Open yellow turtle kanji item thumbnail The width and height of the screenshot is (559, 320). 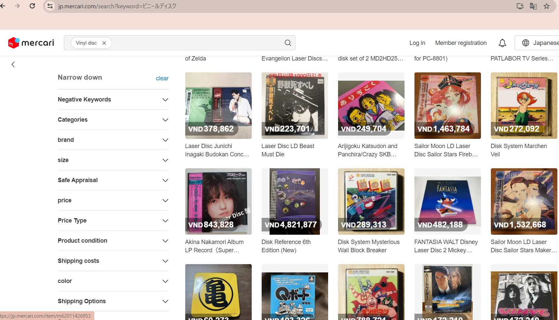[218, 292]
